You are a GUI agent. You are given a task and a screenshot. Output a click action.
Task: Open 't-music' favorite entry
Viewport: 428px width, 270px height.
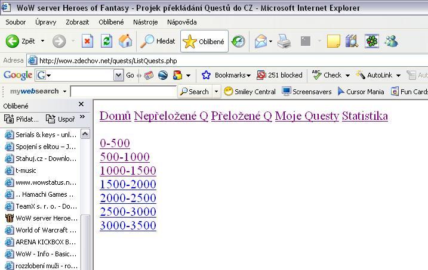pyautogui.click(x=21, y=170)
